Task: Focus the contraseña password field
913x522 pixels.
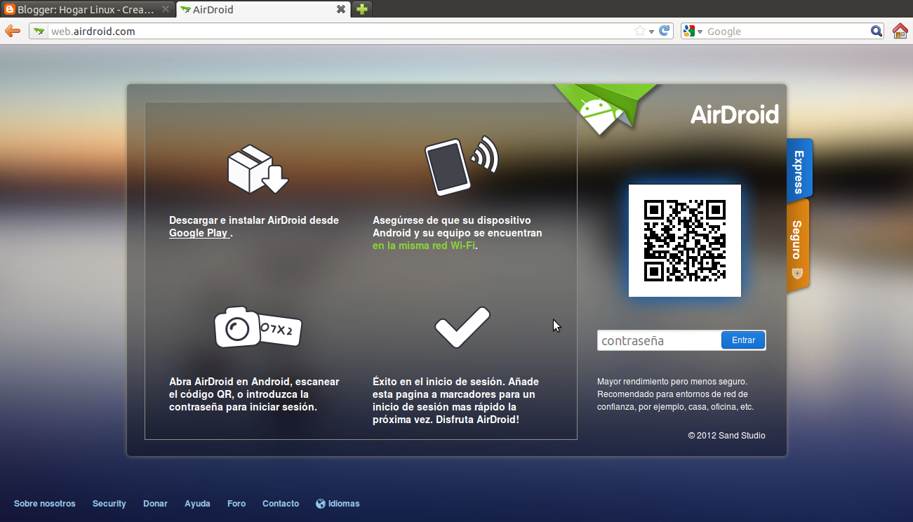Action: point(659,340)
